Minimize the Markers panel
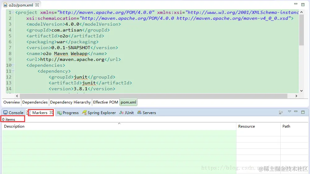310x174 pixels. (x=296, y=112)
